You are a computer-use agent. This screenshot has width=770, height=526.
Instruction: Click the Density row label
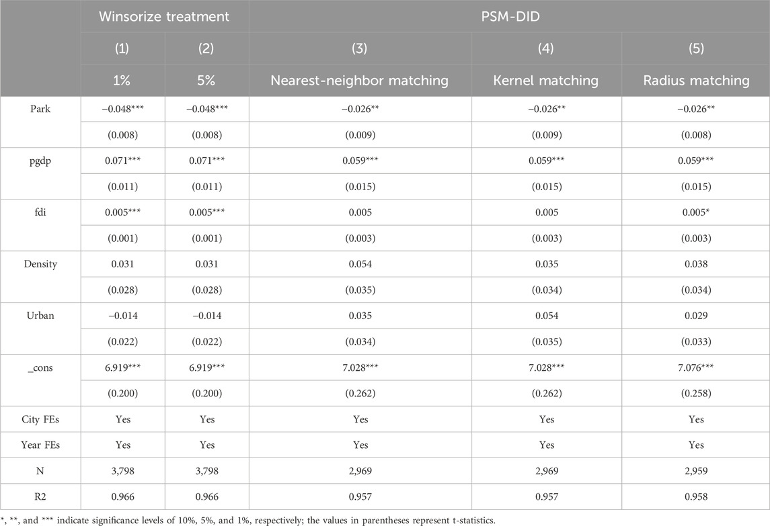tap(40, 265)
